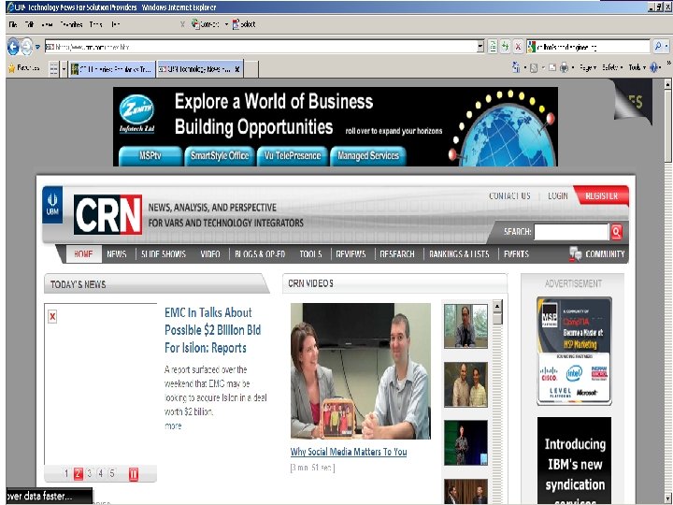The image size is (673, 505).
Task: Open the Reviews navigation item
Action: click(351, 254)
